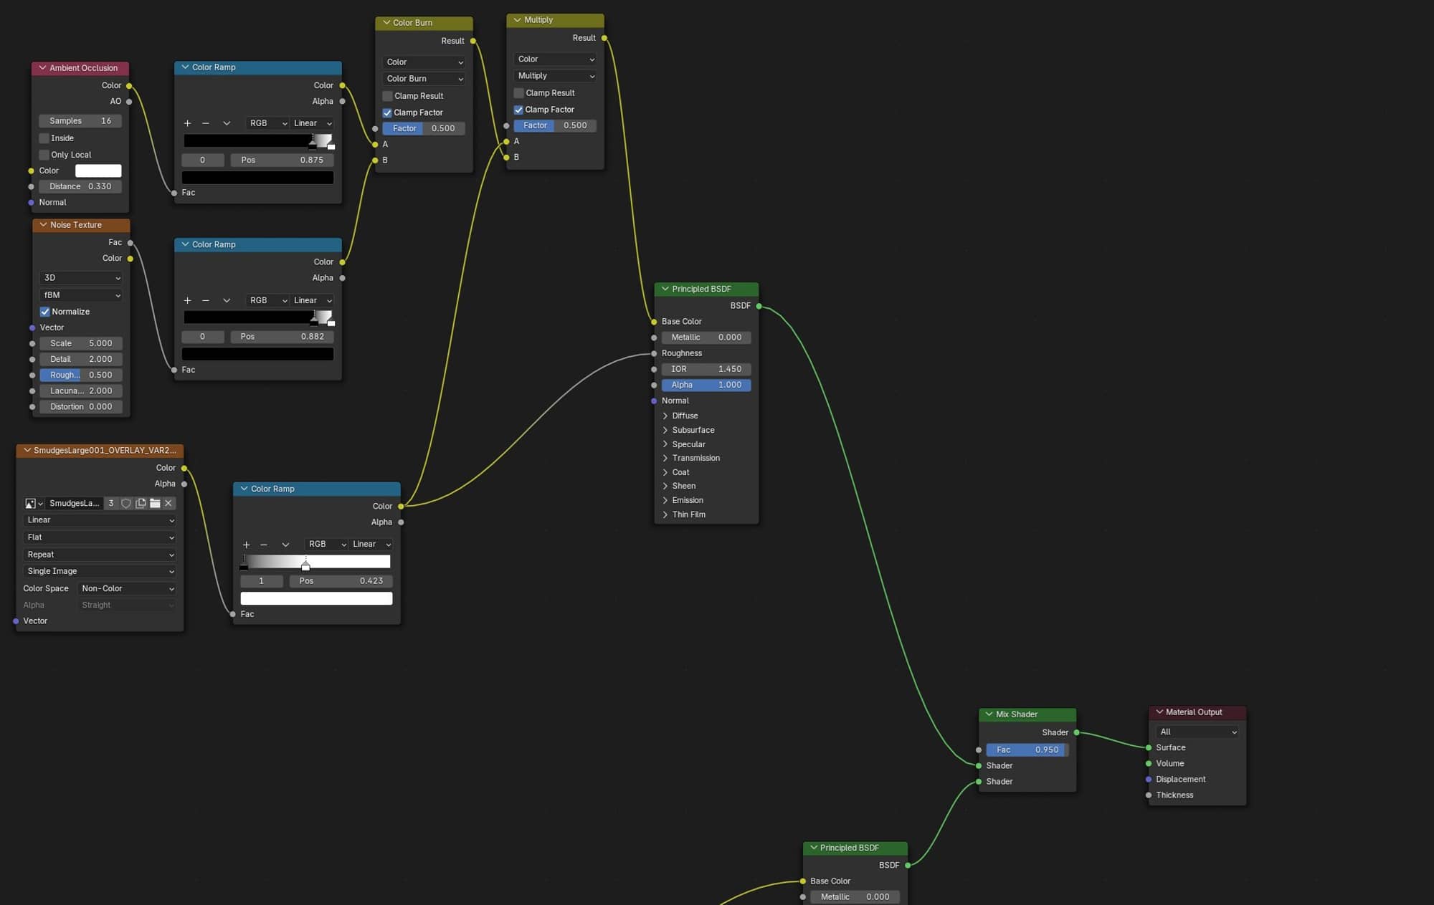
Task: Expand the Emission section of Principled BSDF
Action: point(665,500)
